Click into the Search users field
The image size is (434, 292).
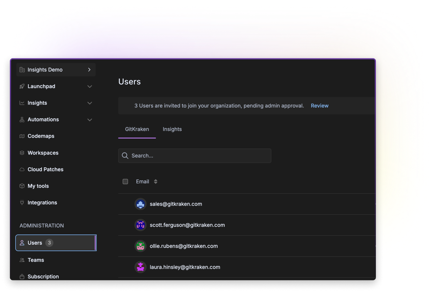(x=195, y=156)
